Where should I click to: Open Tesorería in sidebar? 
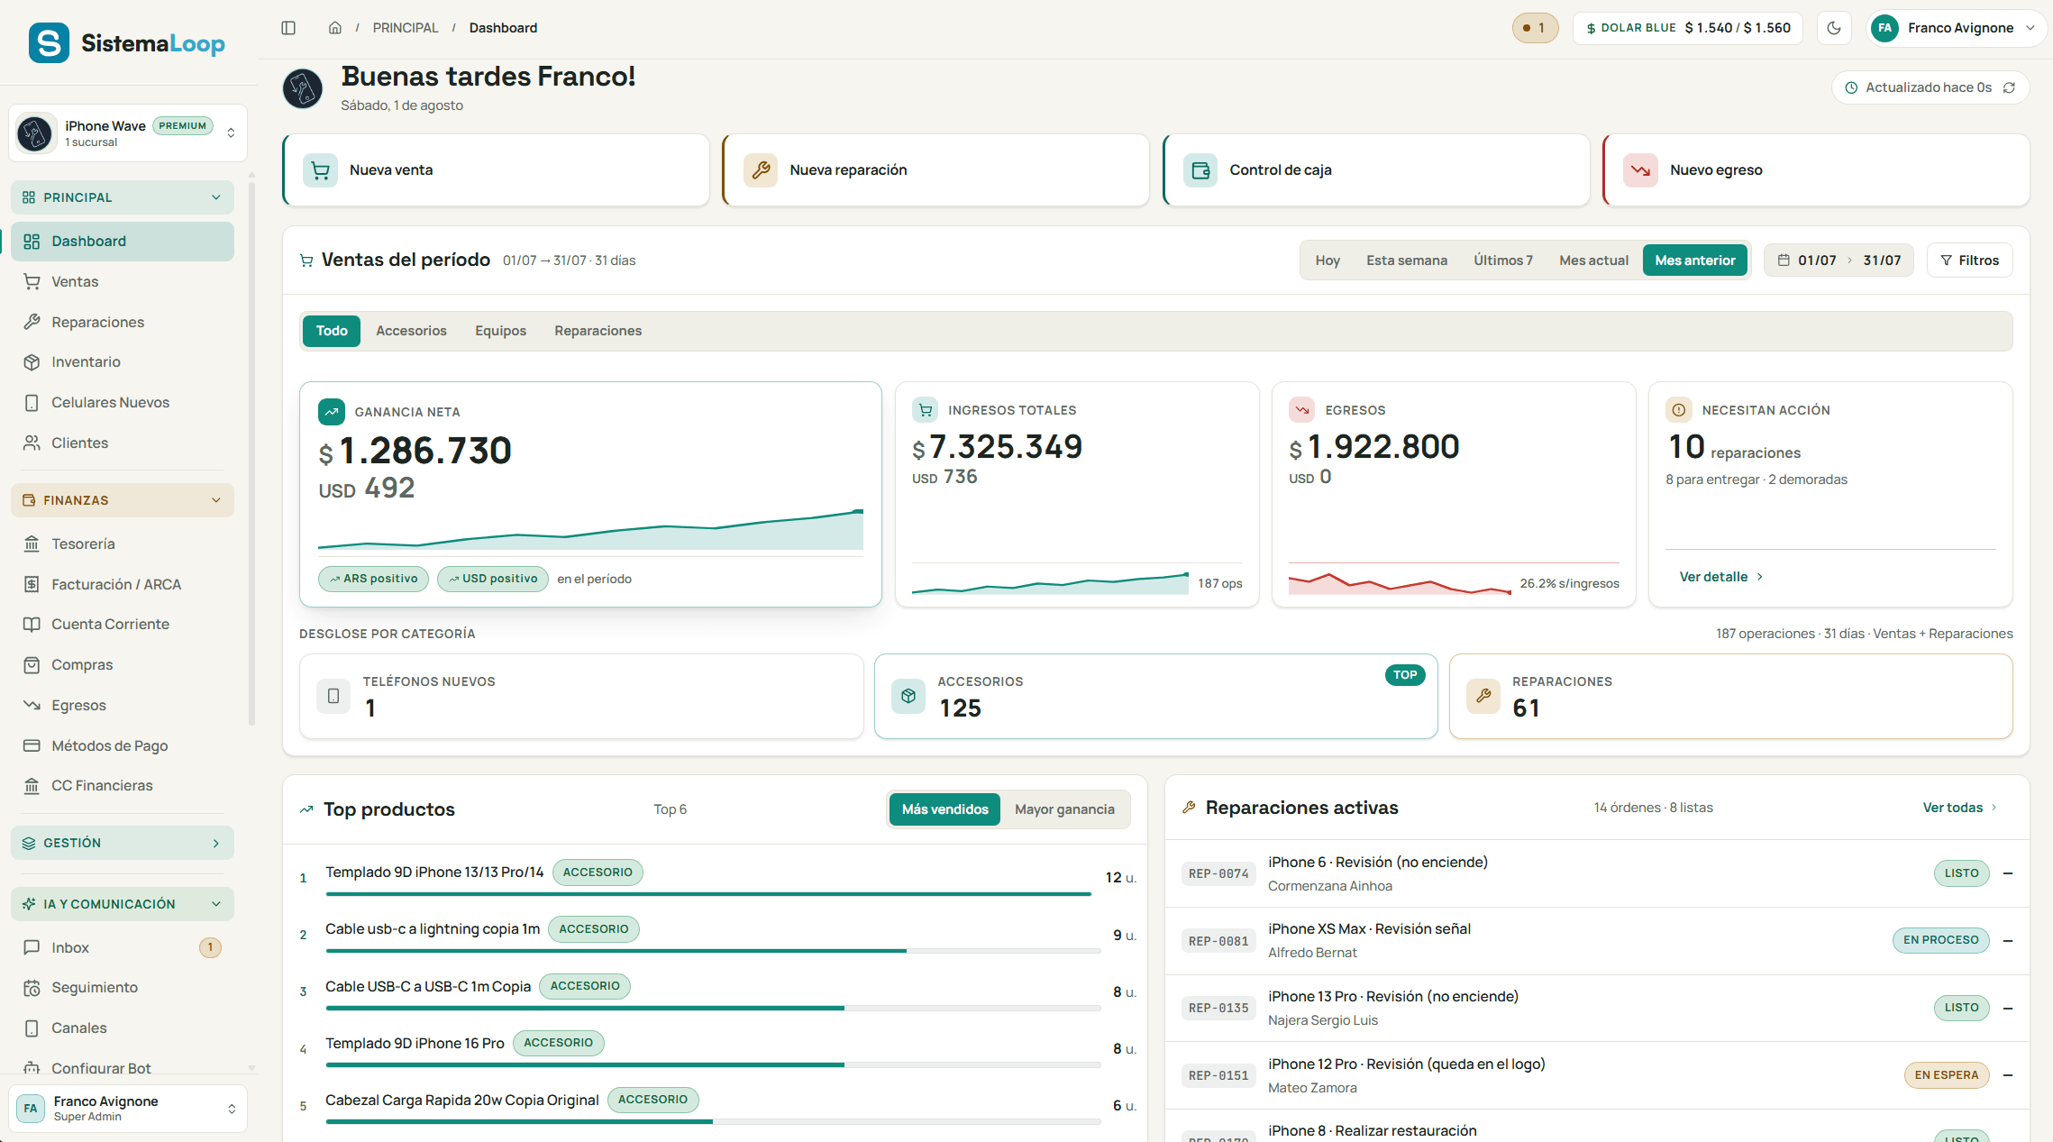tap(123, 544)
